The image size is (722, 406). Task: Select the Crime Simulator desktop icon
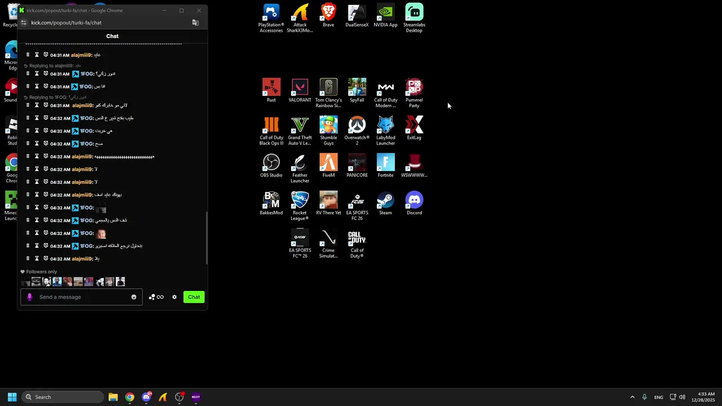tap(328, 244)
